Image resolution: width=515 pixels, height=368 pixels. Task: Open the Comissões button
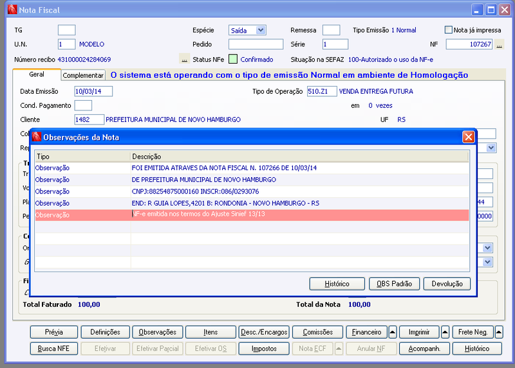pyautogui.click(x=317, y=332)
